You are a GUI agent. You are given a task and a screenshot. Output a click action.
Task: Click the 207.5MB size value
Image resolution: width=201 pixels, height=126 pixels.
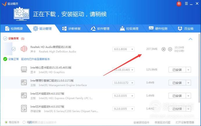coord(152,49)
